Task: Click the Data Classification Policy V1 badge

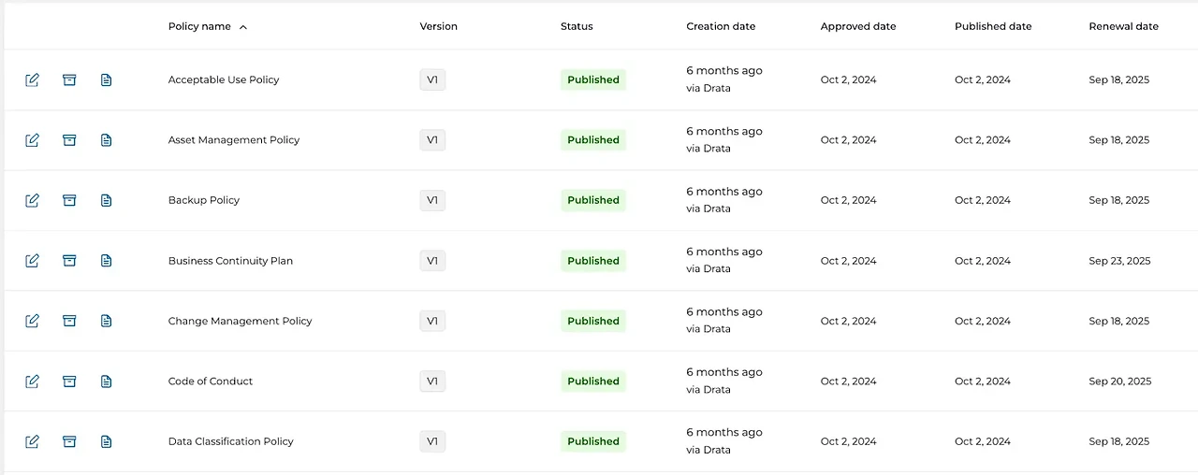Action: tap(432, 441)
